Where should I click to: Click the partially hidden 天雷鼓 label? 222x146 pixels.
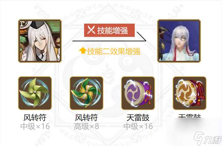[189, 116]
